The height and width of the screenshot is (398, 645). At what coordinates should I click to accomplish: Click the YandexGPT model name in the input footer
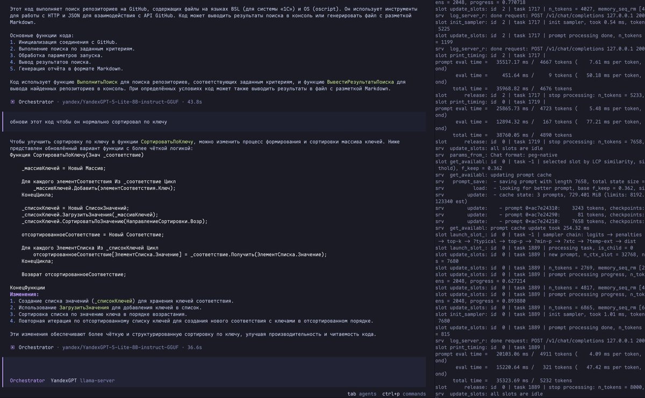point(64,380)
